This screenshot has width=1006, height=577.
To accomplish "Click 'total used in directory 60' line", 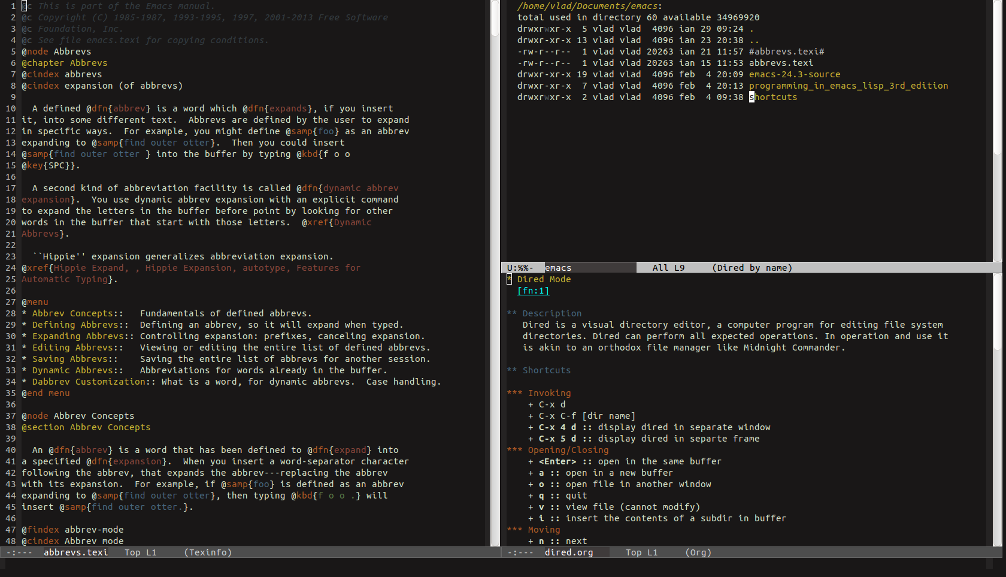I will [638, 17].
